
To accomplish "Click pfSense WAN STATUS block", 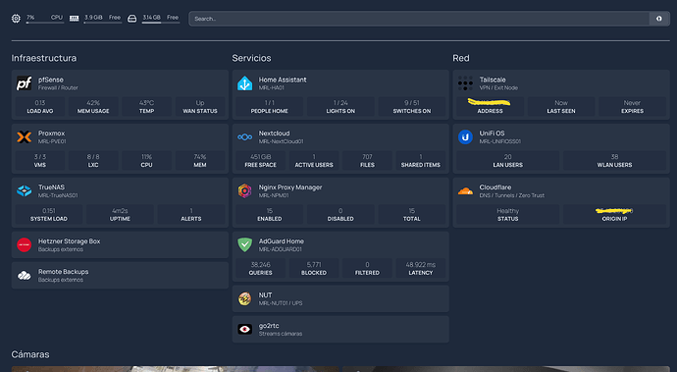I will pyautogui.click(x=200, y=107).
